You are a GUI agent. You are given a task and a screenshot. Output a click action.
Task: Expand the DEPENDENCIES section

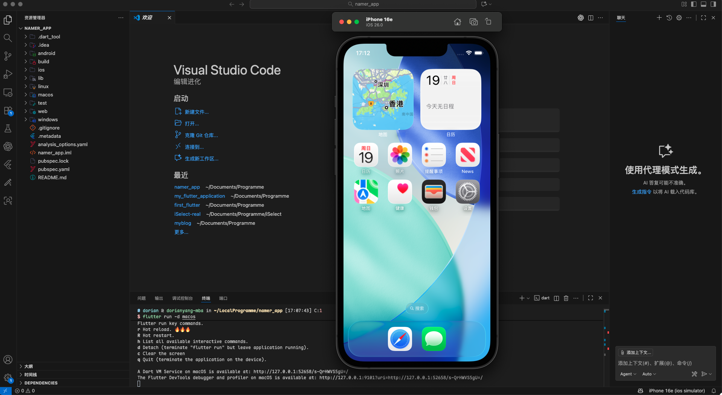[x=73, y=383]
